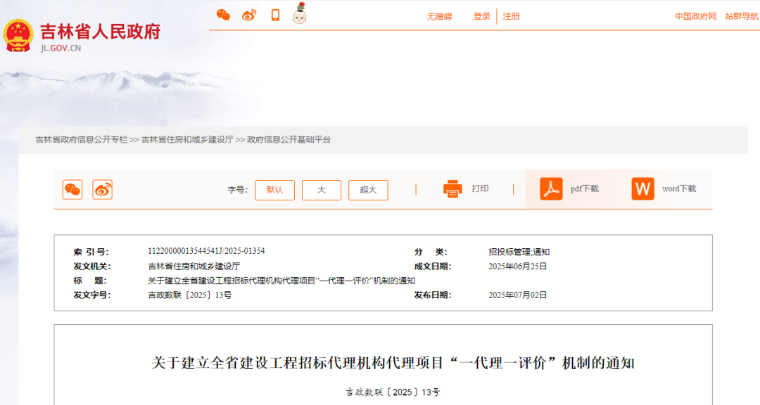Image resolution: width=760 pixels, height=405 pixels.
Task: Share via Weibo icon in article toolbar
Action: (102, 189)
